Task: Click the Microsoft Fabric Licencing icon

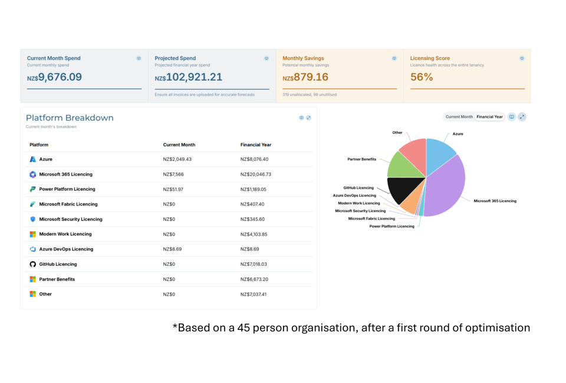Action: point(33,204)
